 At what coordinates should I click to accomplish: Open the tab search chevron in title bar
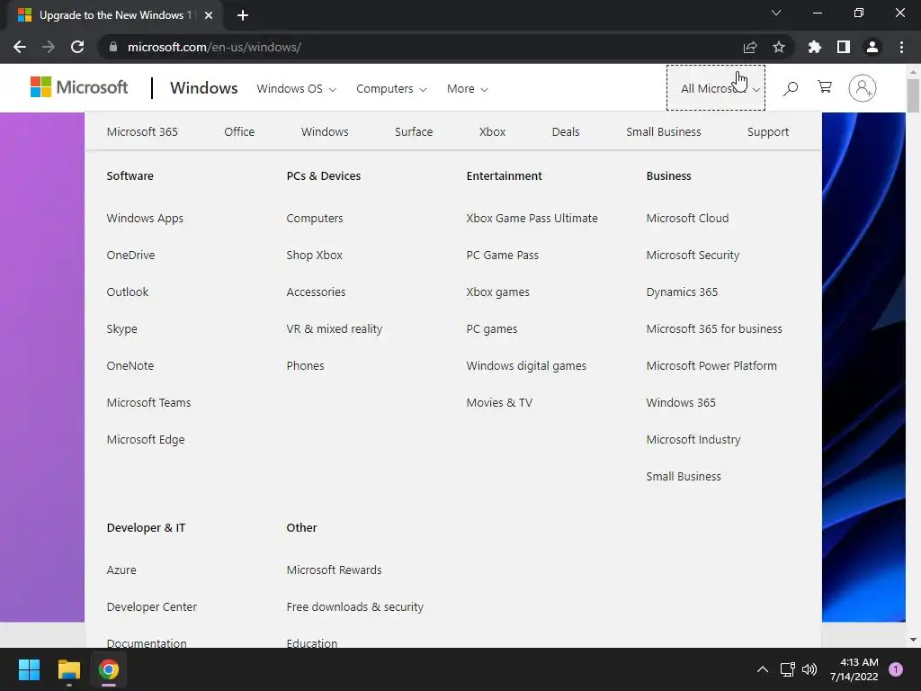click(x=776, y=13)
